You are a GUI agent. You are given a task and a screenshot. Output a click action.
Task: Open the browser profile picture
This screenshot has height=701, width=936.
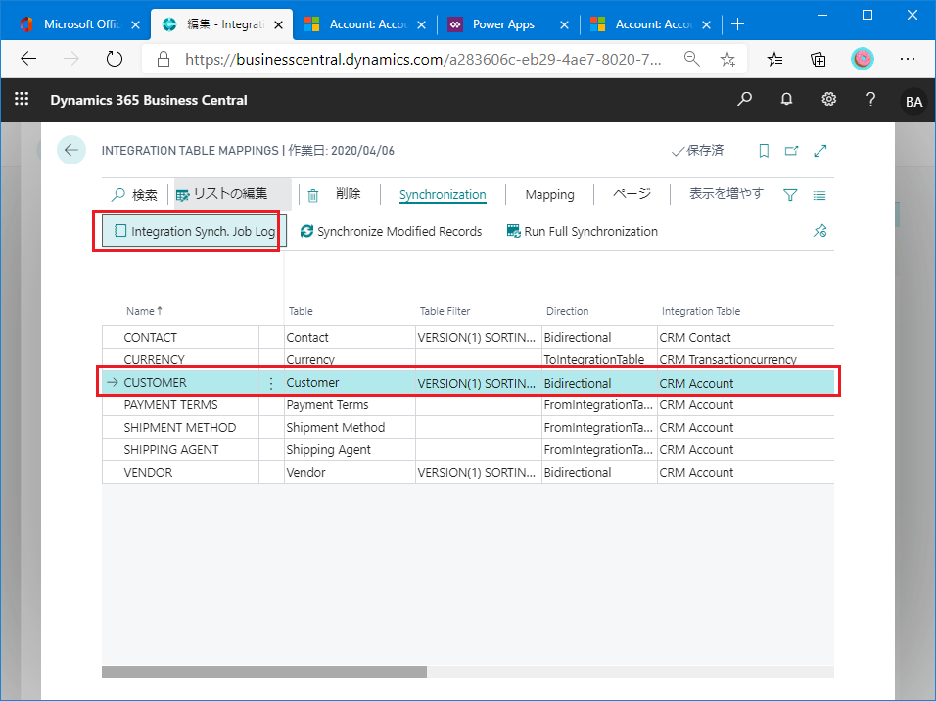click(862, 59)
